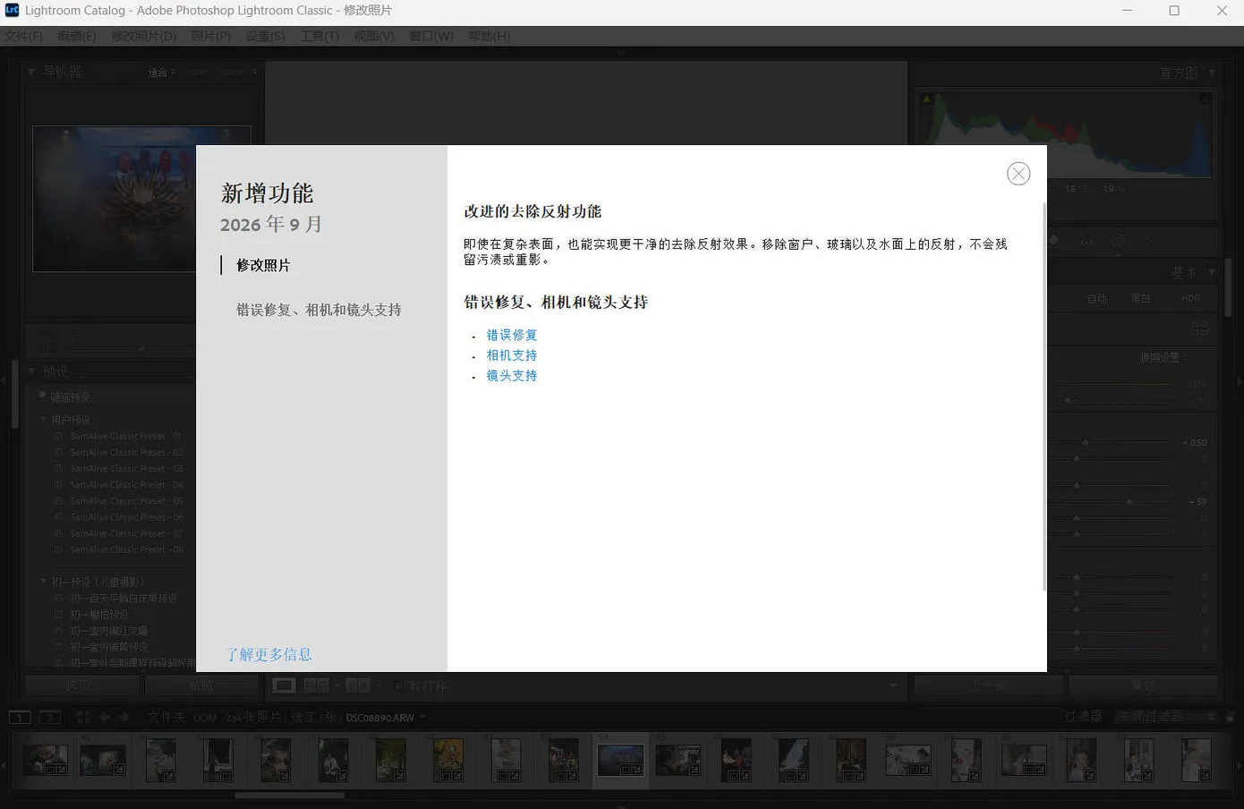
Task: Go back with the filmstrip left arrow
Action: pos(105,717)
